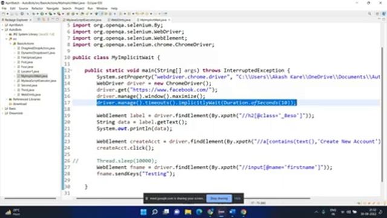Image resolution: width=387 pixels, height=218 pixels.
Task: Collapse the src folder
Action: pyautogui.click(x=7, y=39)
